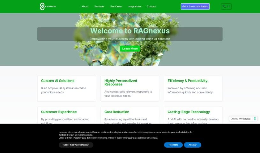Viewport: 260px width, 153px height.
Task: Click the Custom AI Solutions card title
Action: [x=57, y=81]
